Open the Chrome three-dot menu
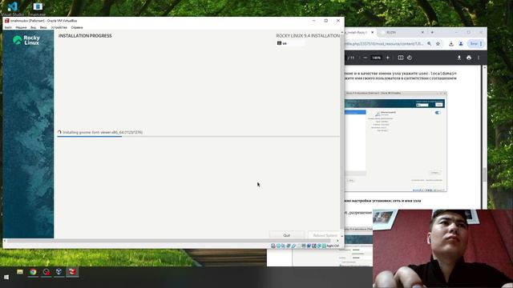Image resolution: width=513 pixels, height=288 pixels. 481,43
